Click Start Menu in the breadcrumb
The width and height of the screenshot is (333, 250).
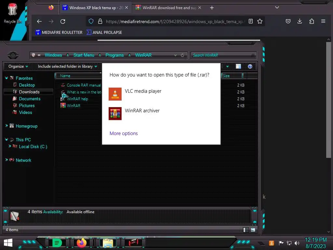click(x=84, y=55)
